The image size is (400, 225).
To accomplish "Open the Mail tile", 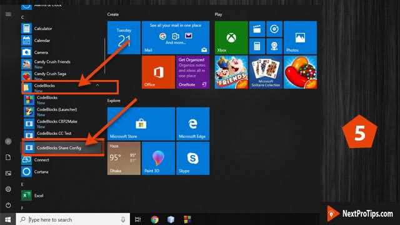I will (x=176, y=37).
